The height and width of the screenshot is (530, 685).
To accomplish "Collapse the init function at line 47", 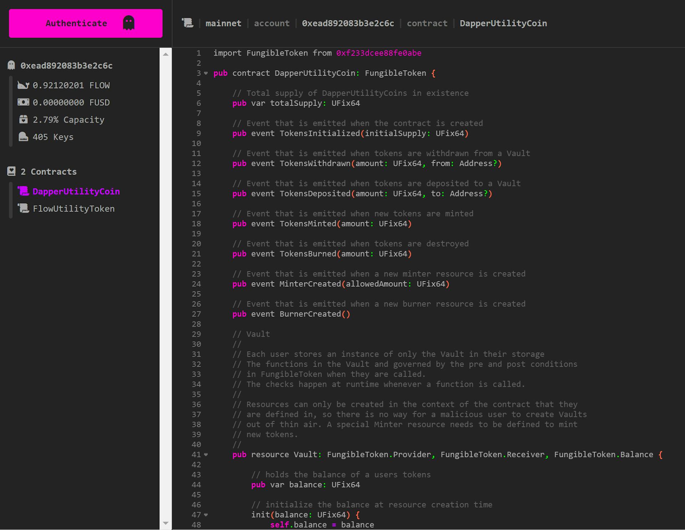I will pos(206,515).
